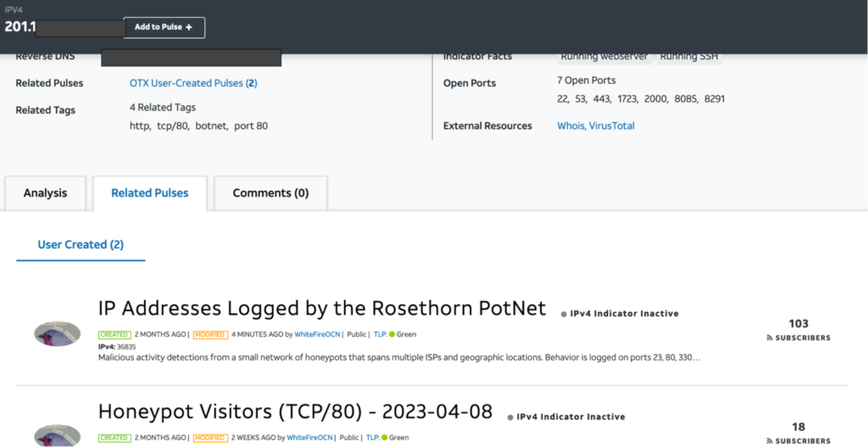Click the Rosethorn PotNet pulse avatar
Viewport: 868px width, 447px height.
tap(58, 333)
